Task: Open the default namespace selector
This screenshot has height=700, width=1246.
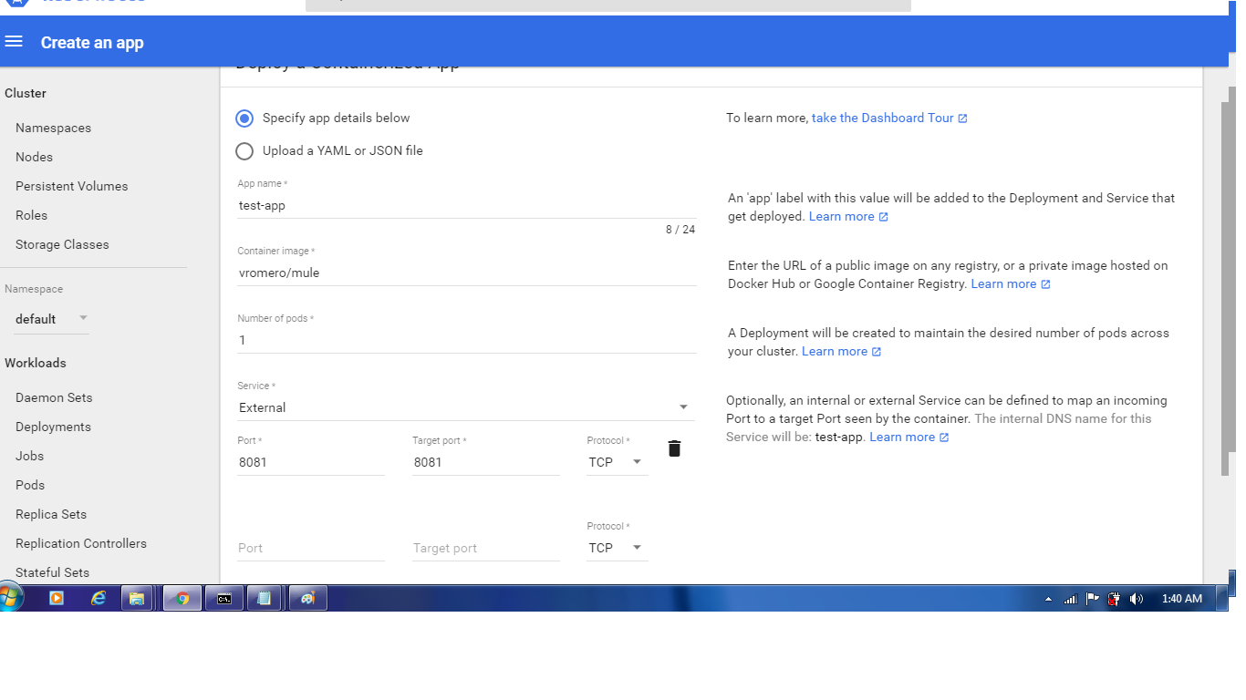Action: pyautogui.click(x=51, y=319)
